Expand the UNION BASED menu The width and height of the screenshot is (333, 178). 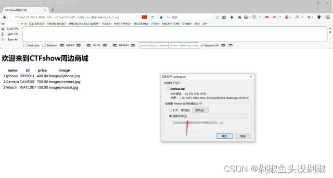[57, 24]
